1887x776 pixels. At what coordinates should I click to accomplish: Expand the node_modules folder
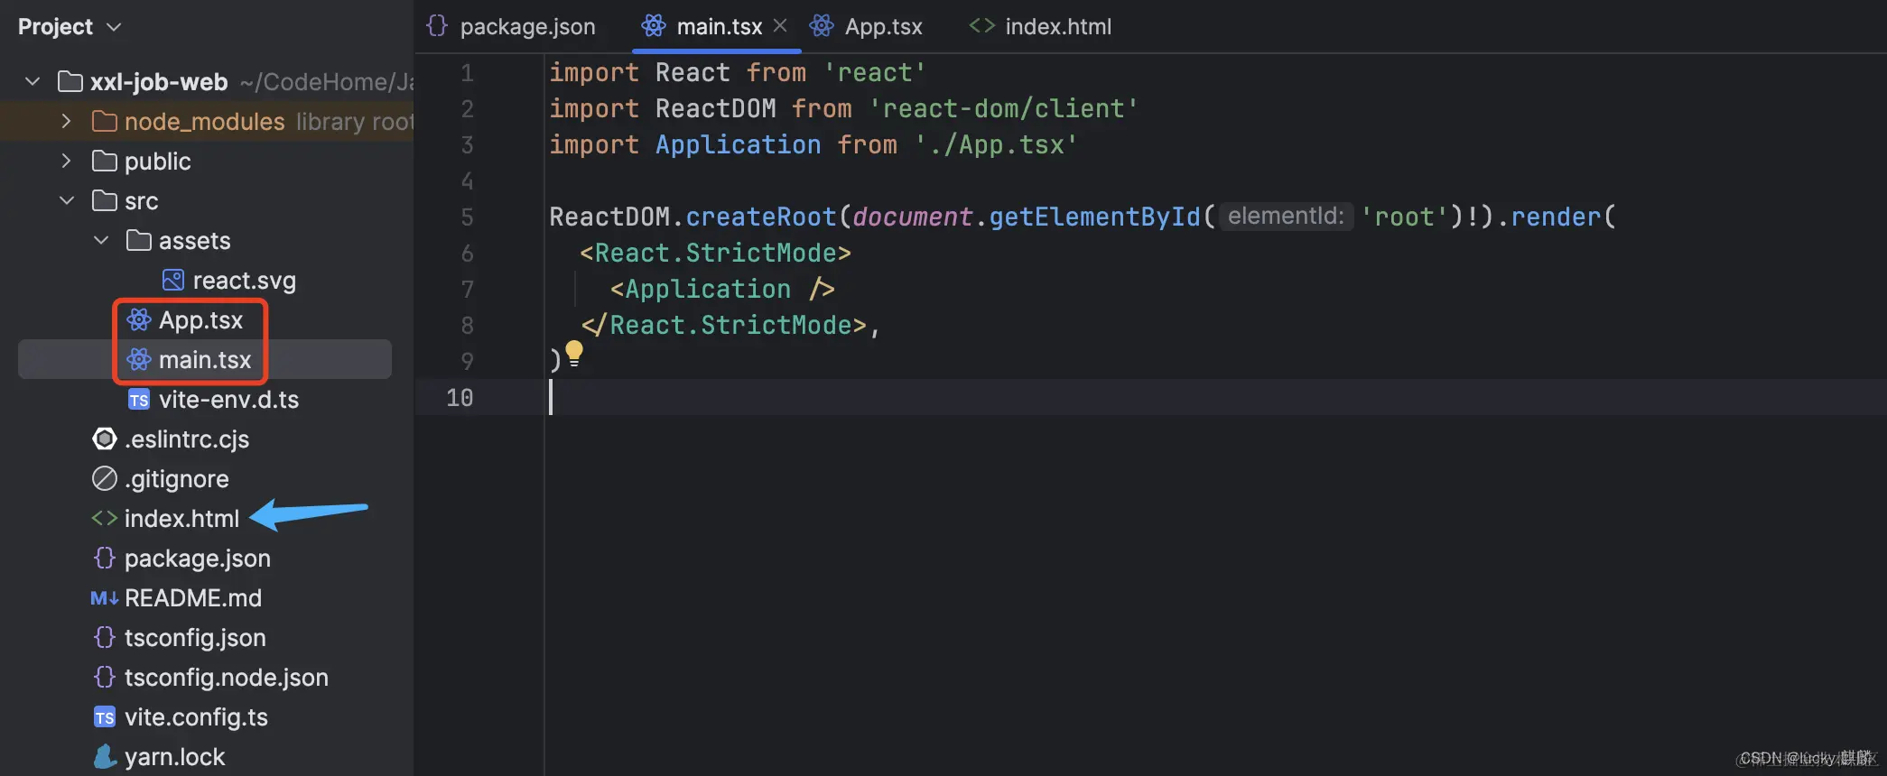[x=66, y=121]
